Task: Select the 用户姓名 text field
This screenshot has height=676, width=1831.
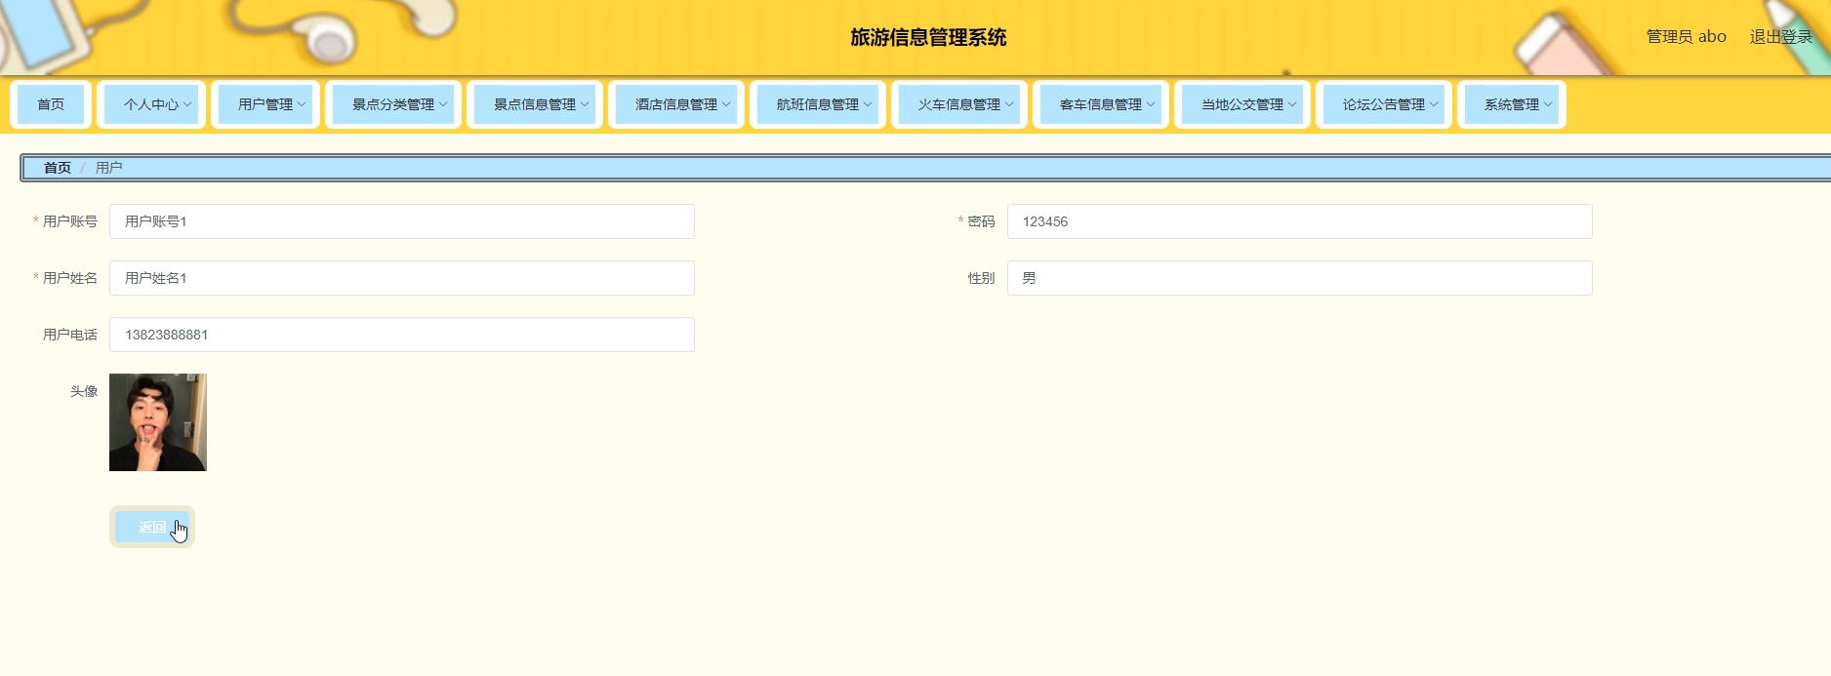Action: coord(401,278)
